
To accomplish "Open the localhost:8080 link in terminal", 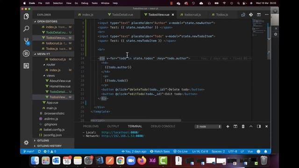I will pos(120,133).
